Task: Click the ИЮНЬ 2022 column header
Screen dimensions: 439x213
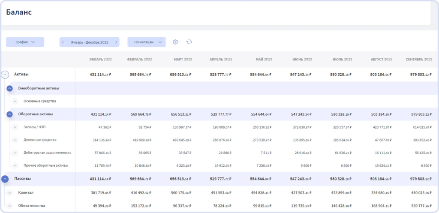Action: (x=302, y=59)
